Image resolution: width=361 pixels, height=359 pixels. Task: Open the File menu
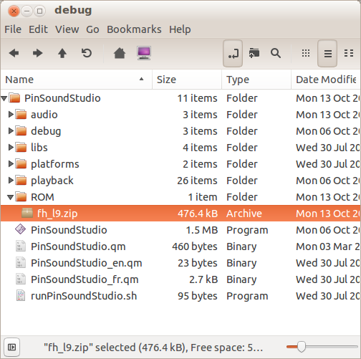coord(13,29)
